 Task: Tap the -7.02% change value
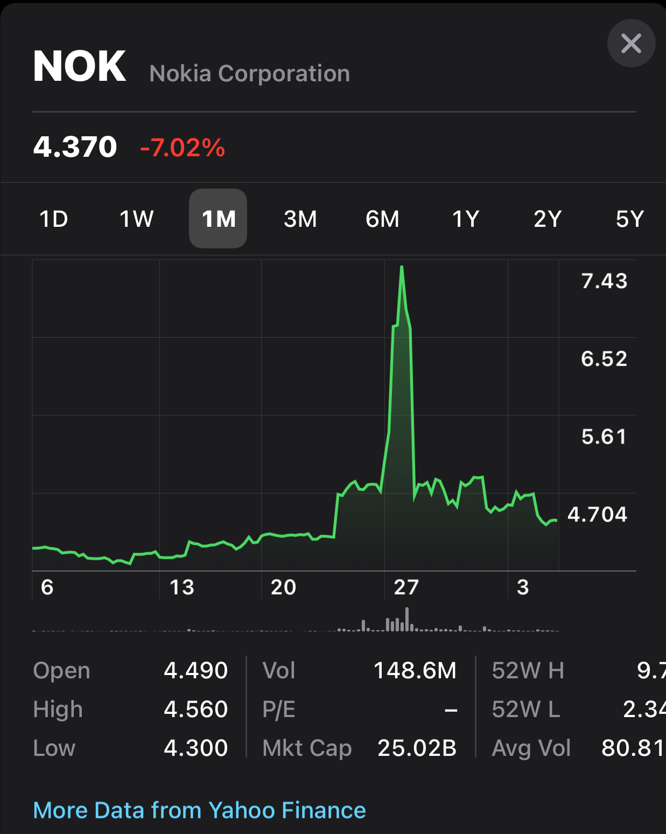point(183,148)
